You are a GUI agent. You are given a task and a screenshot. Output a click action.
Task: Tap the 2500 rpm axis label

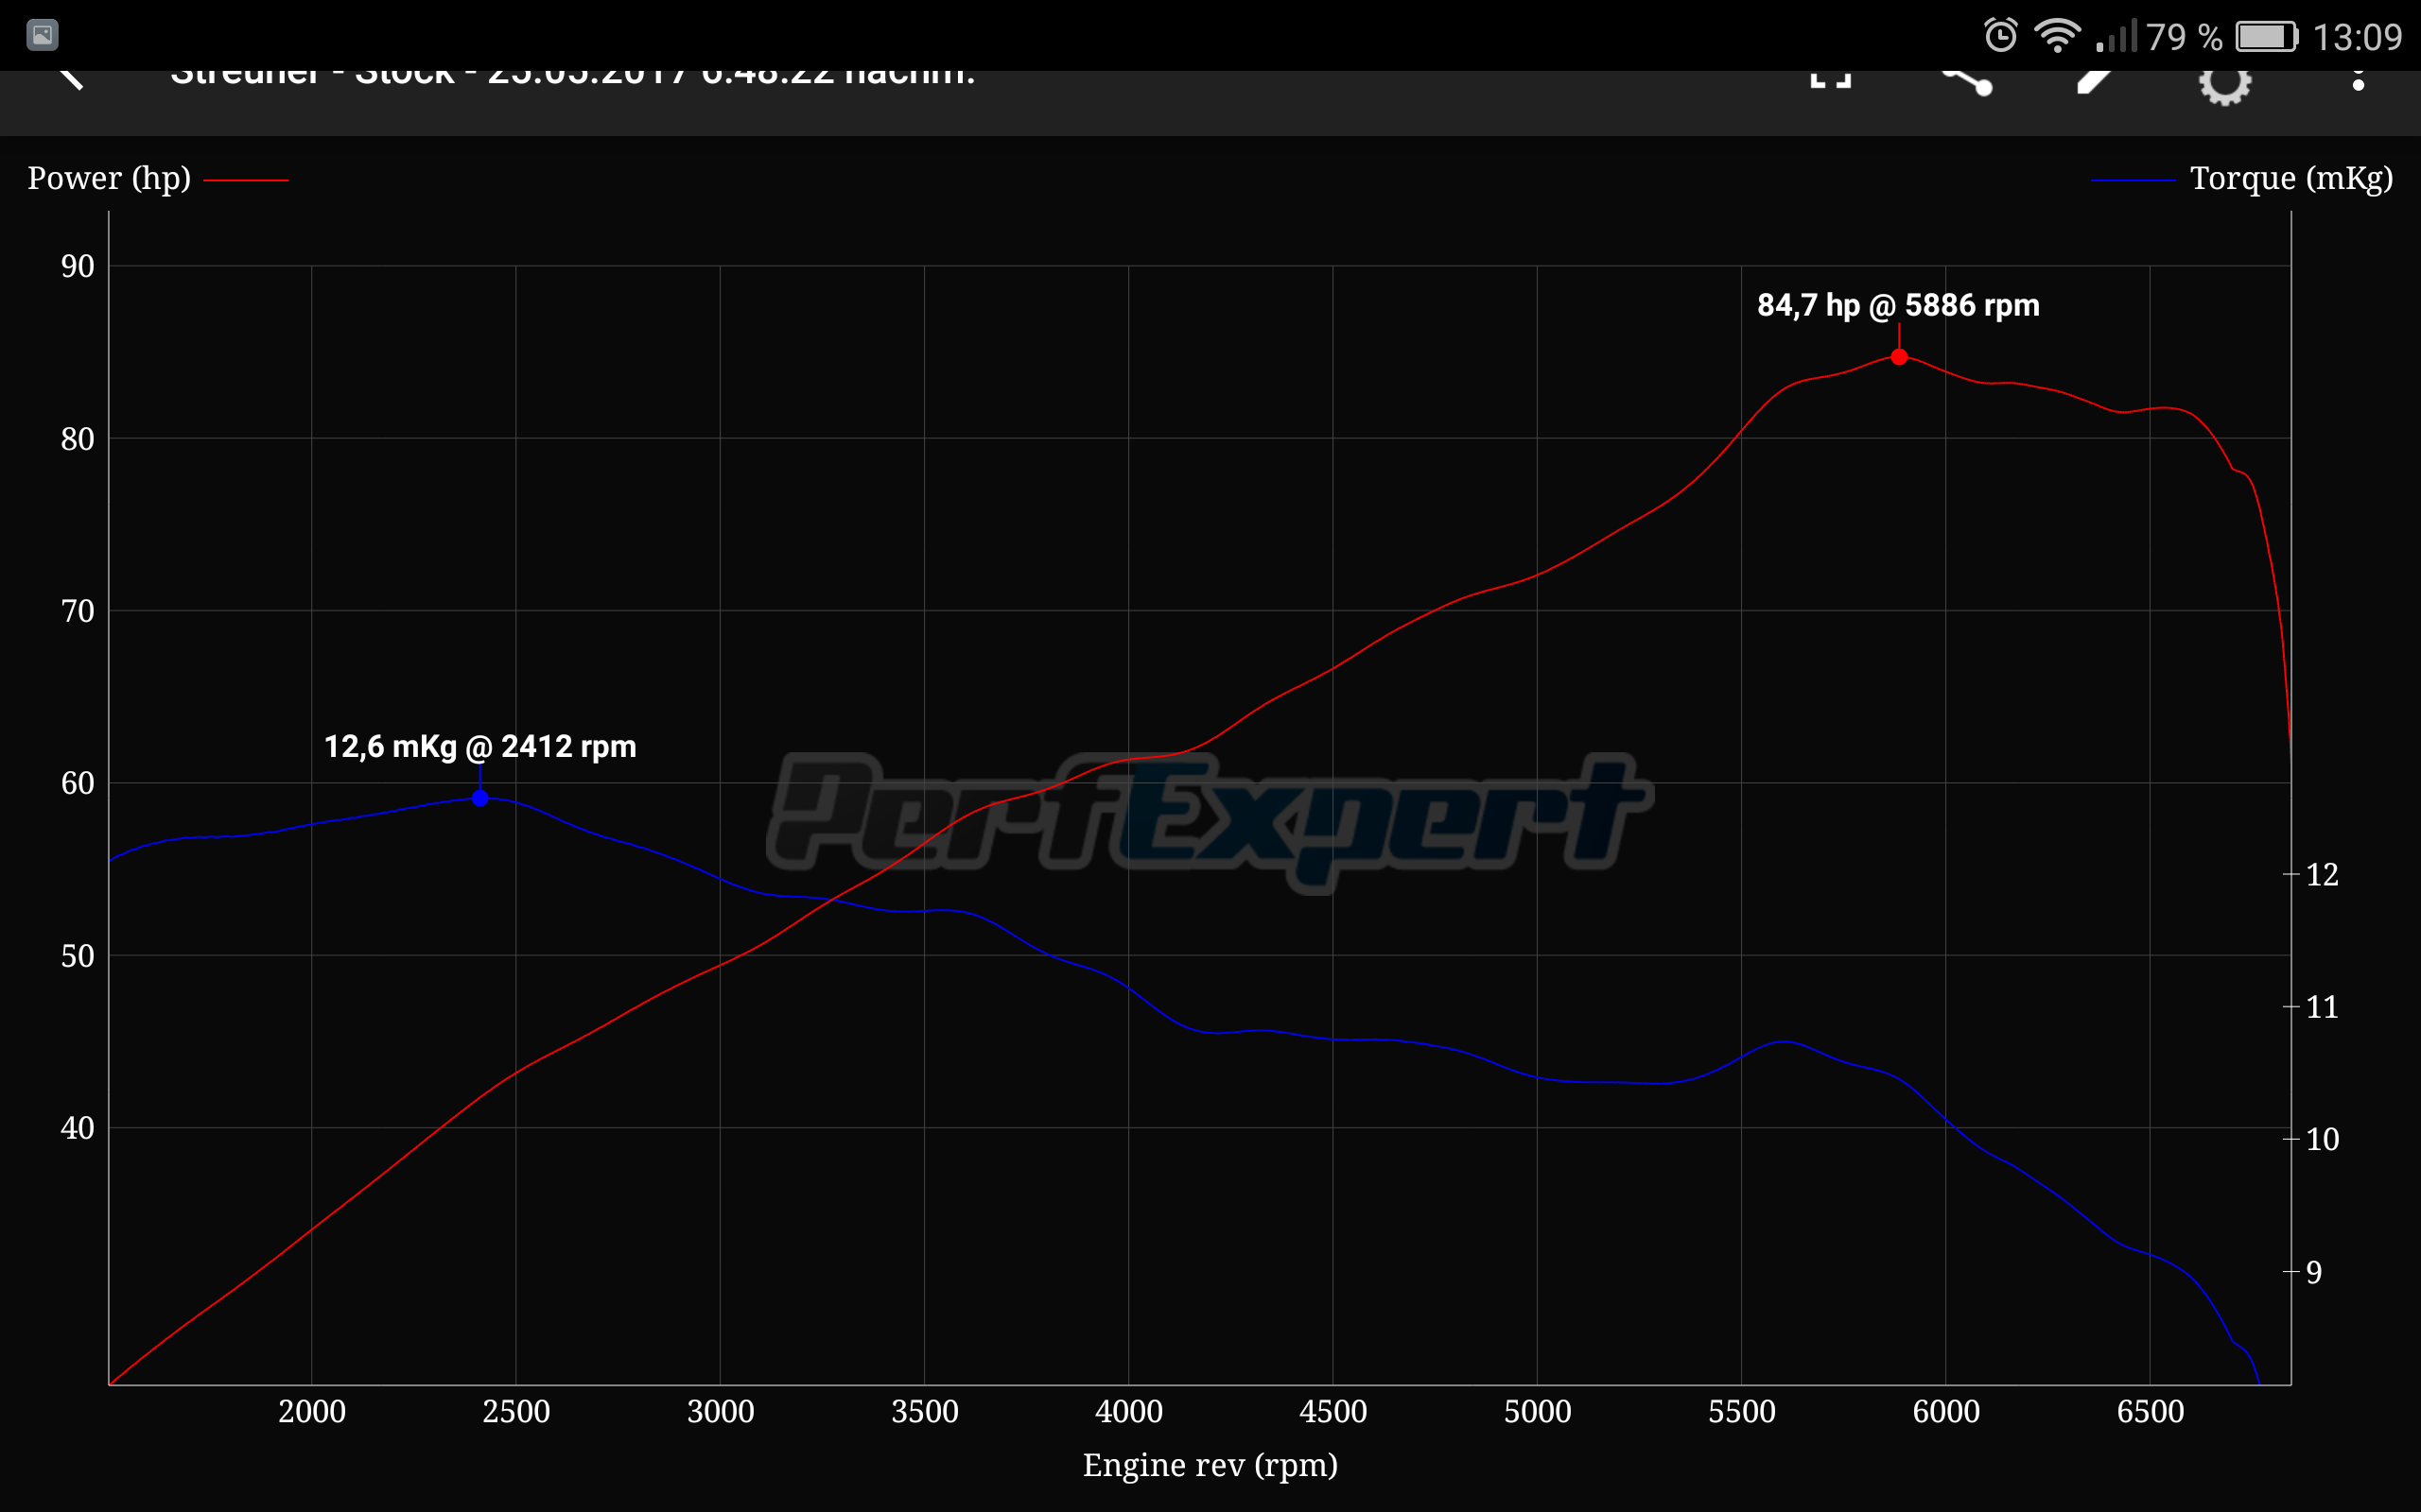click(x=515, y=1411)
